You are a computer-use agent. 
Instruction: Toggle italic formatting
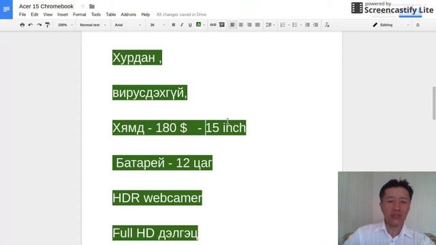pyautogui.click(x=182, y=25)
